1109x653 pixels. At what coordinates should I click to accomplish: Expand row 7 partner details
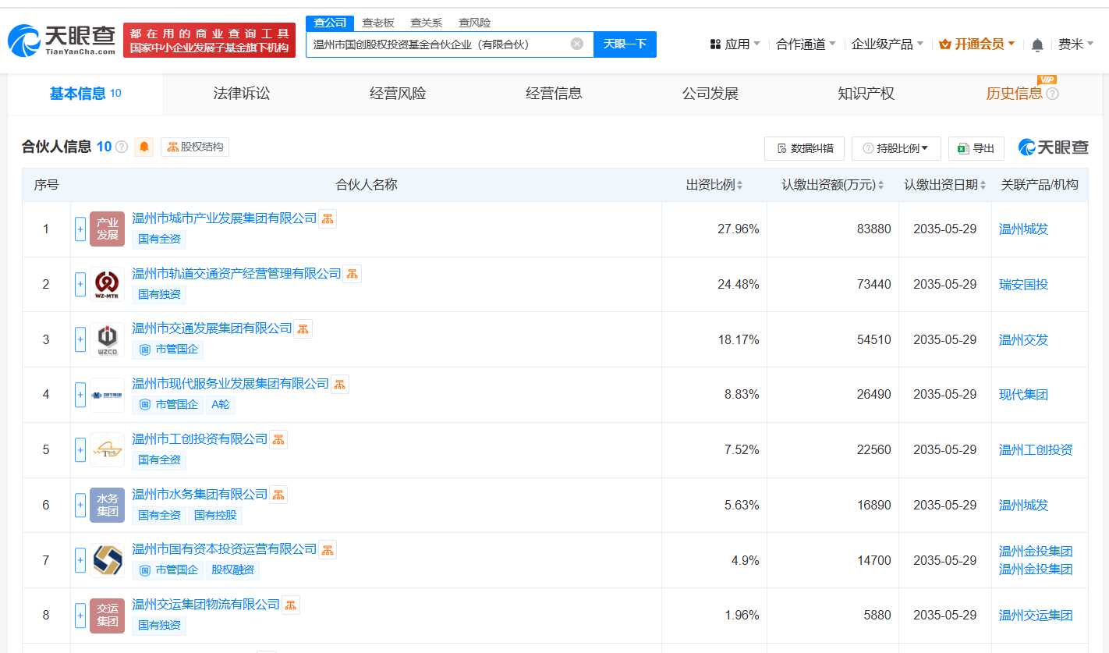click(x=80, y=560)
